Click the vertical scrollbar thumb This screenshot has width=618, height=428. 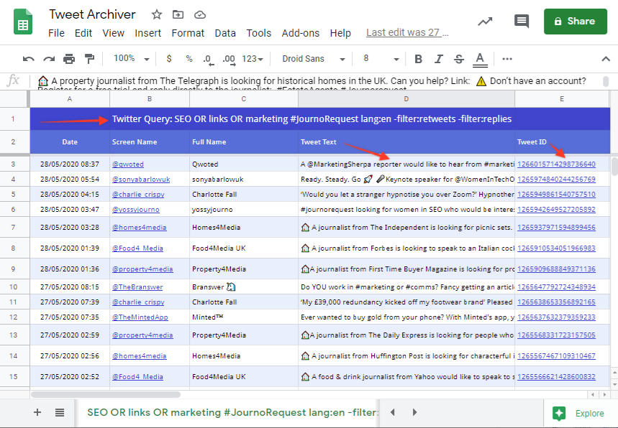tap(614, 167)
